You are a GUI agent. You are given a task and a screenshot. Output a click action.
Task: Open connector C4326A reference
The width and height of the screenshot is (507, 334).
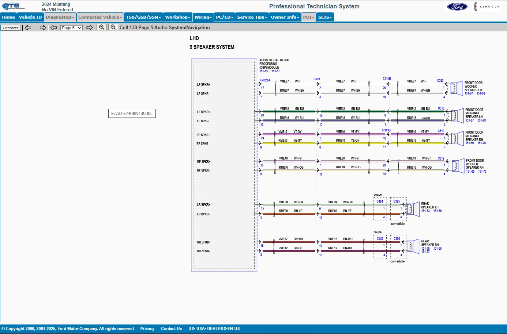265,80
